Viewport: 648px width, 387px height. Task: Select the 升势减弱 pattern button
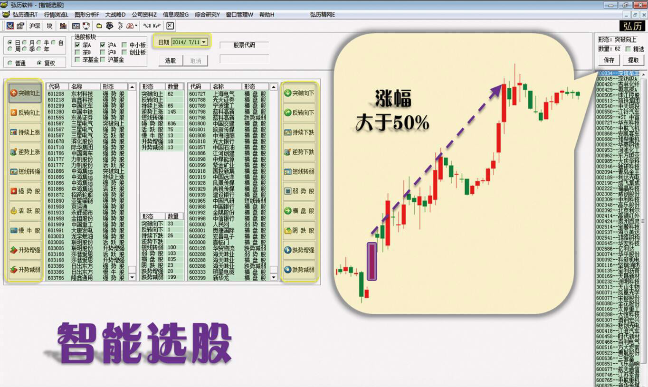pyautogui.click(x=25, y=270)
